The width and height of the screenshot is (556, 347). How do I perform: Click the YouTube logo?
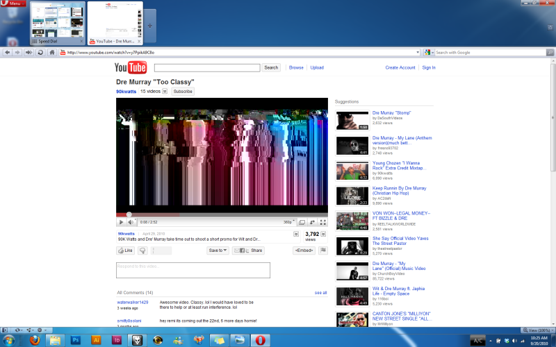click(x=131, y=67)
